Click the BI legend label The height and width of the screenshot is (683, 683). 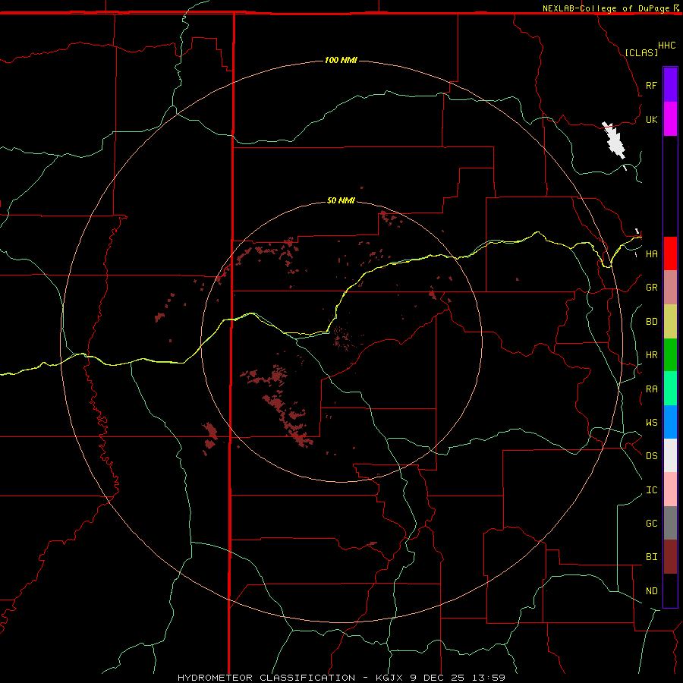[651, 557]
